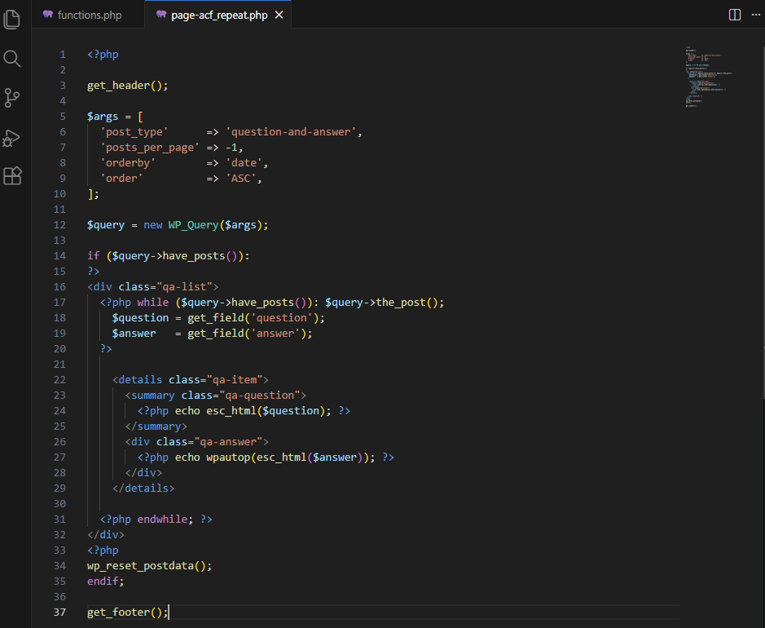The width and height of the screenshot is (765, 628).
Task: Place cursor on 'question-and-answer' string
Action: pyautogui.click(x=292, y=132)
